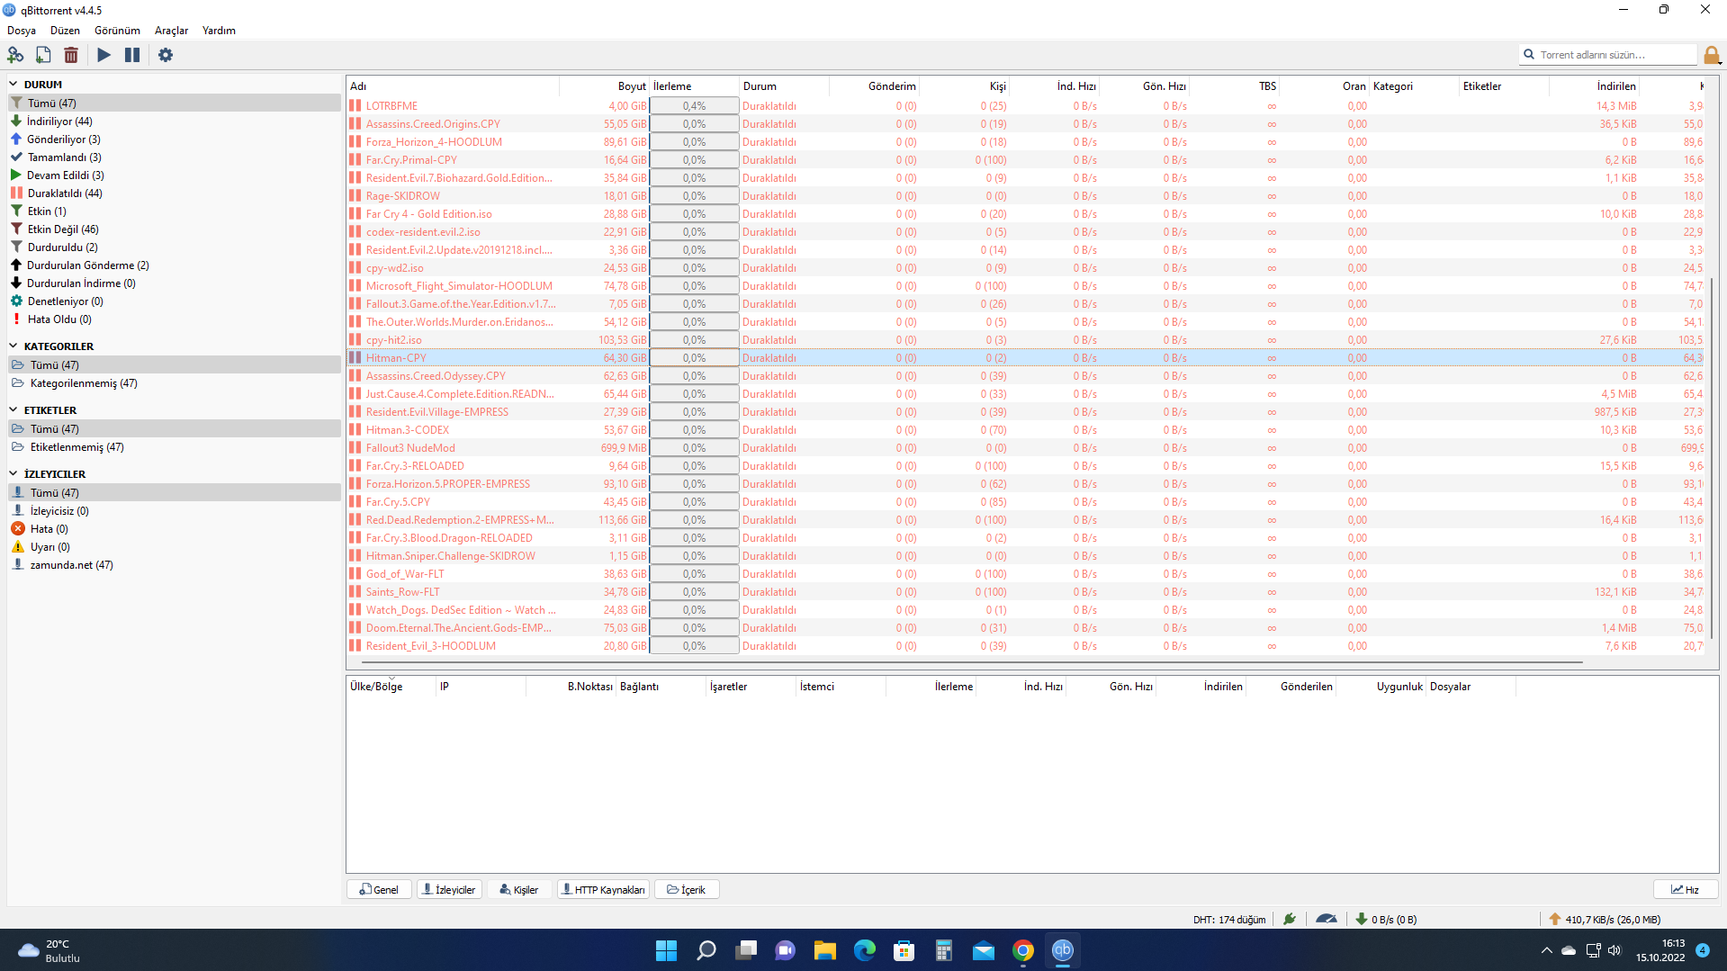This screenshot has width=1727, height=971.
Task: Collapse the KATEGORİLER section
Action: 13,346
